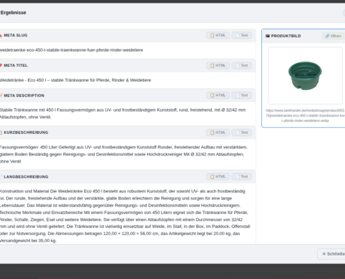The image size is (345, 279).
Task: Copy Meta Titel as Text
Action: tap(242, 66)
